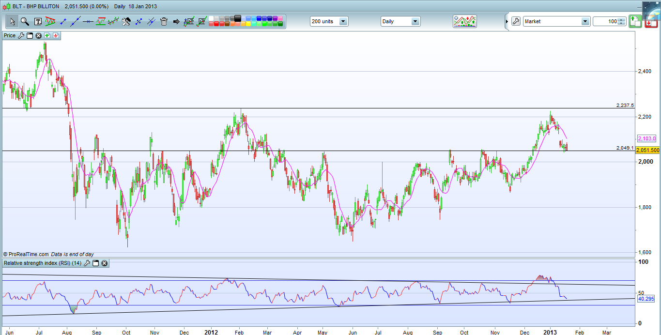Maximize the RSI indicator panel
The height and width of the screenshot is (335, 661).
tap(96, 263)
